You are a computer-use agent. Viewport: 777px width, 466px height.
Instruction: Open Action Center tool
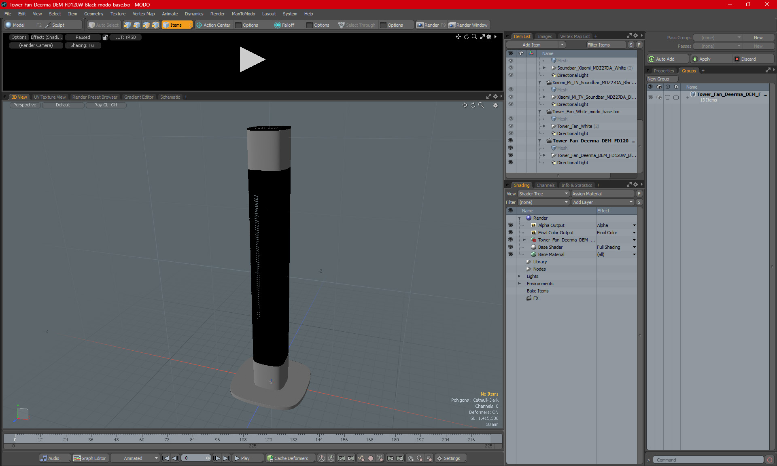point(213,25)
